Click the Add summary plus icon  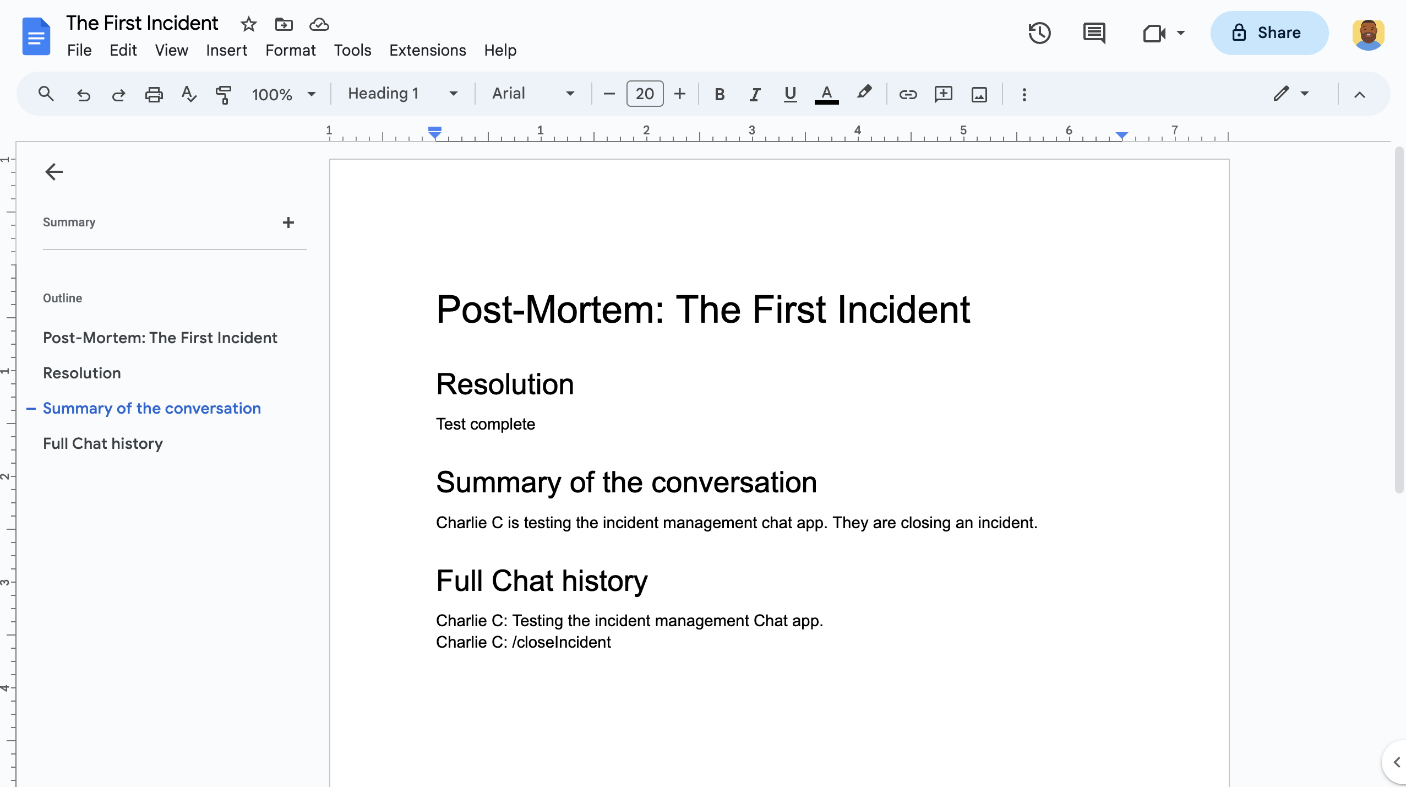pyautogui.click(x=288, y=221)
